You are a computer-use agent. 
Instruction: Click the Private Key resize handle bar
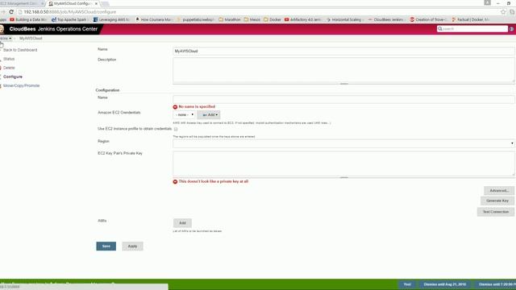[x=344, y=177]
